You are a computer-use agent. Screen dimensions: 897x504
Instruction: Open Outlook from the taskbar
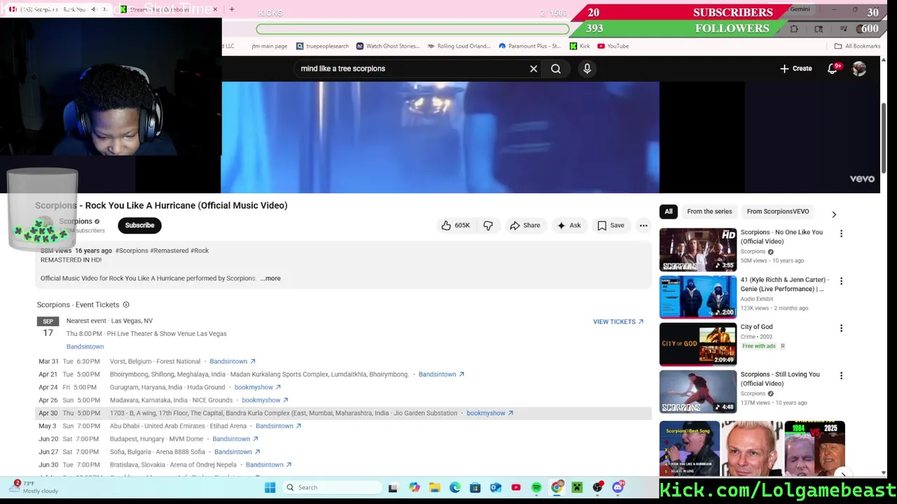click(x=495, y=487)
